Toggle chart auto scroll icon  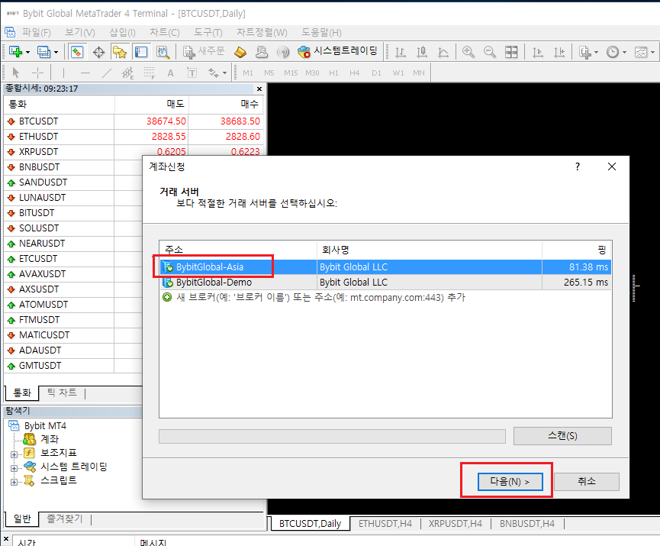point(537,52)
